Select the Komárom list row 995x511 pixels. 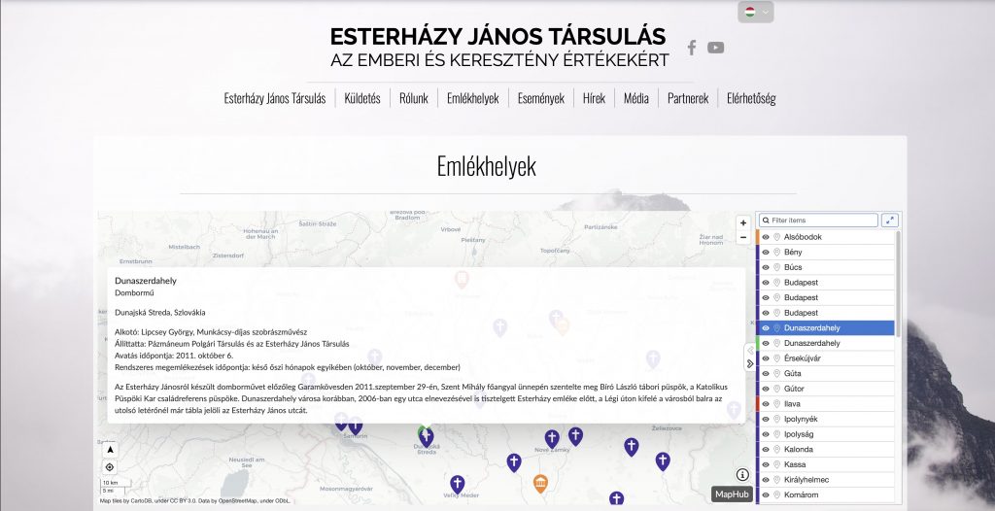(825, 494)
